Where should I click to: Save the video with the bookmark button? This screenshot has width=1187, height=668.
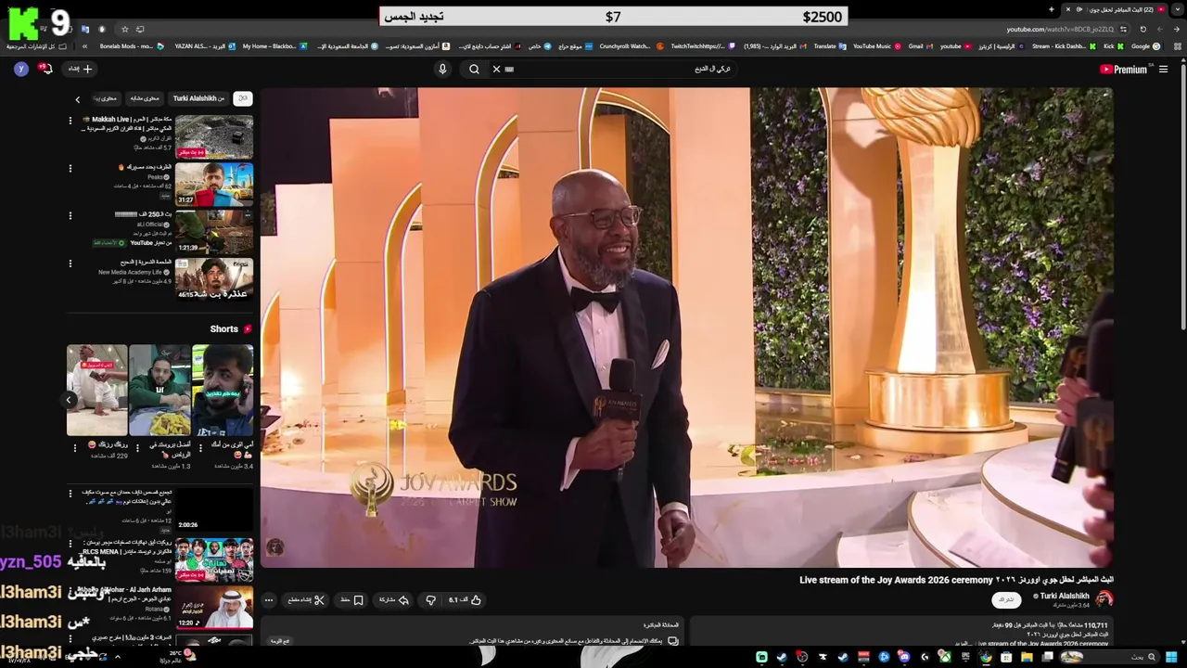[352, 600]
